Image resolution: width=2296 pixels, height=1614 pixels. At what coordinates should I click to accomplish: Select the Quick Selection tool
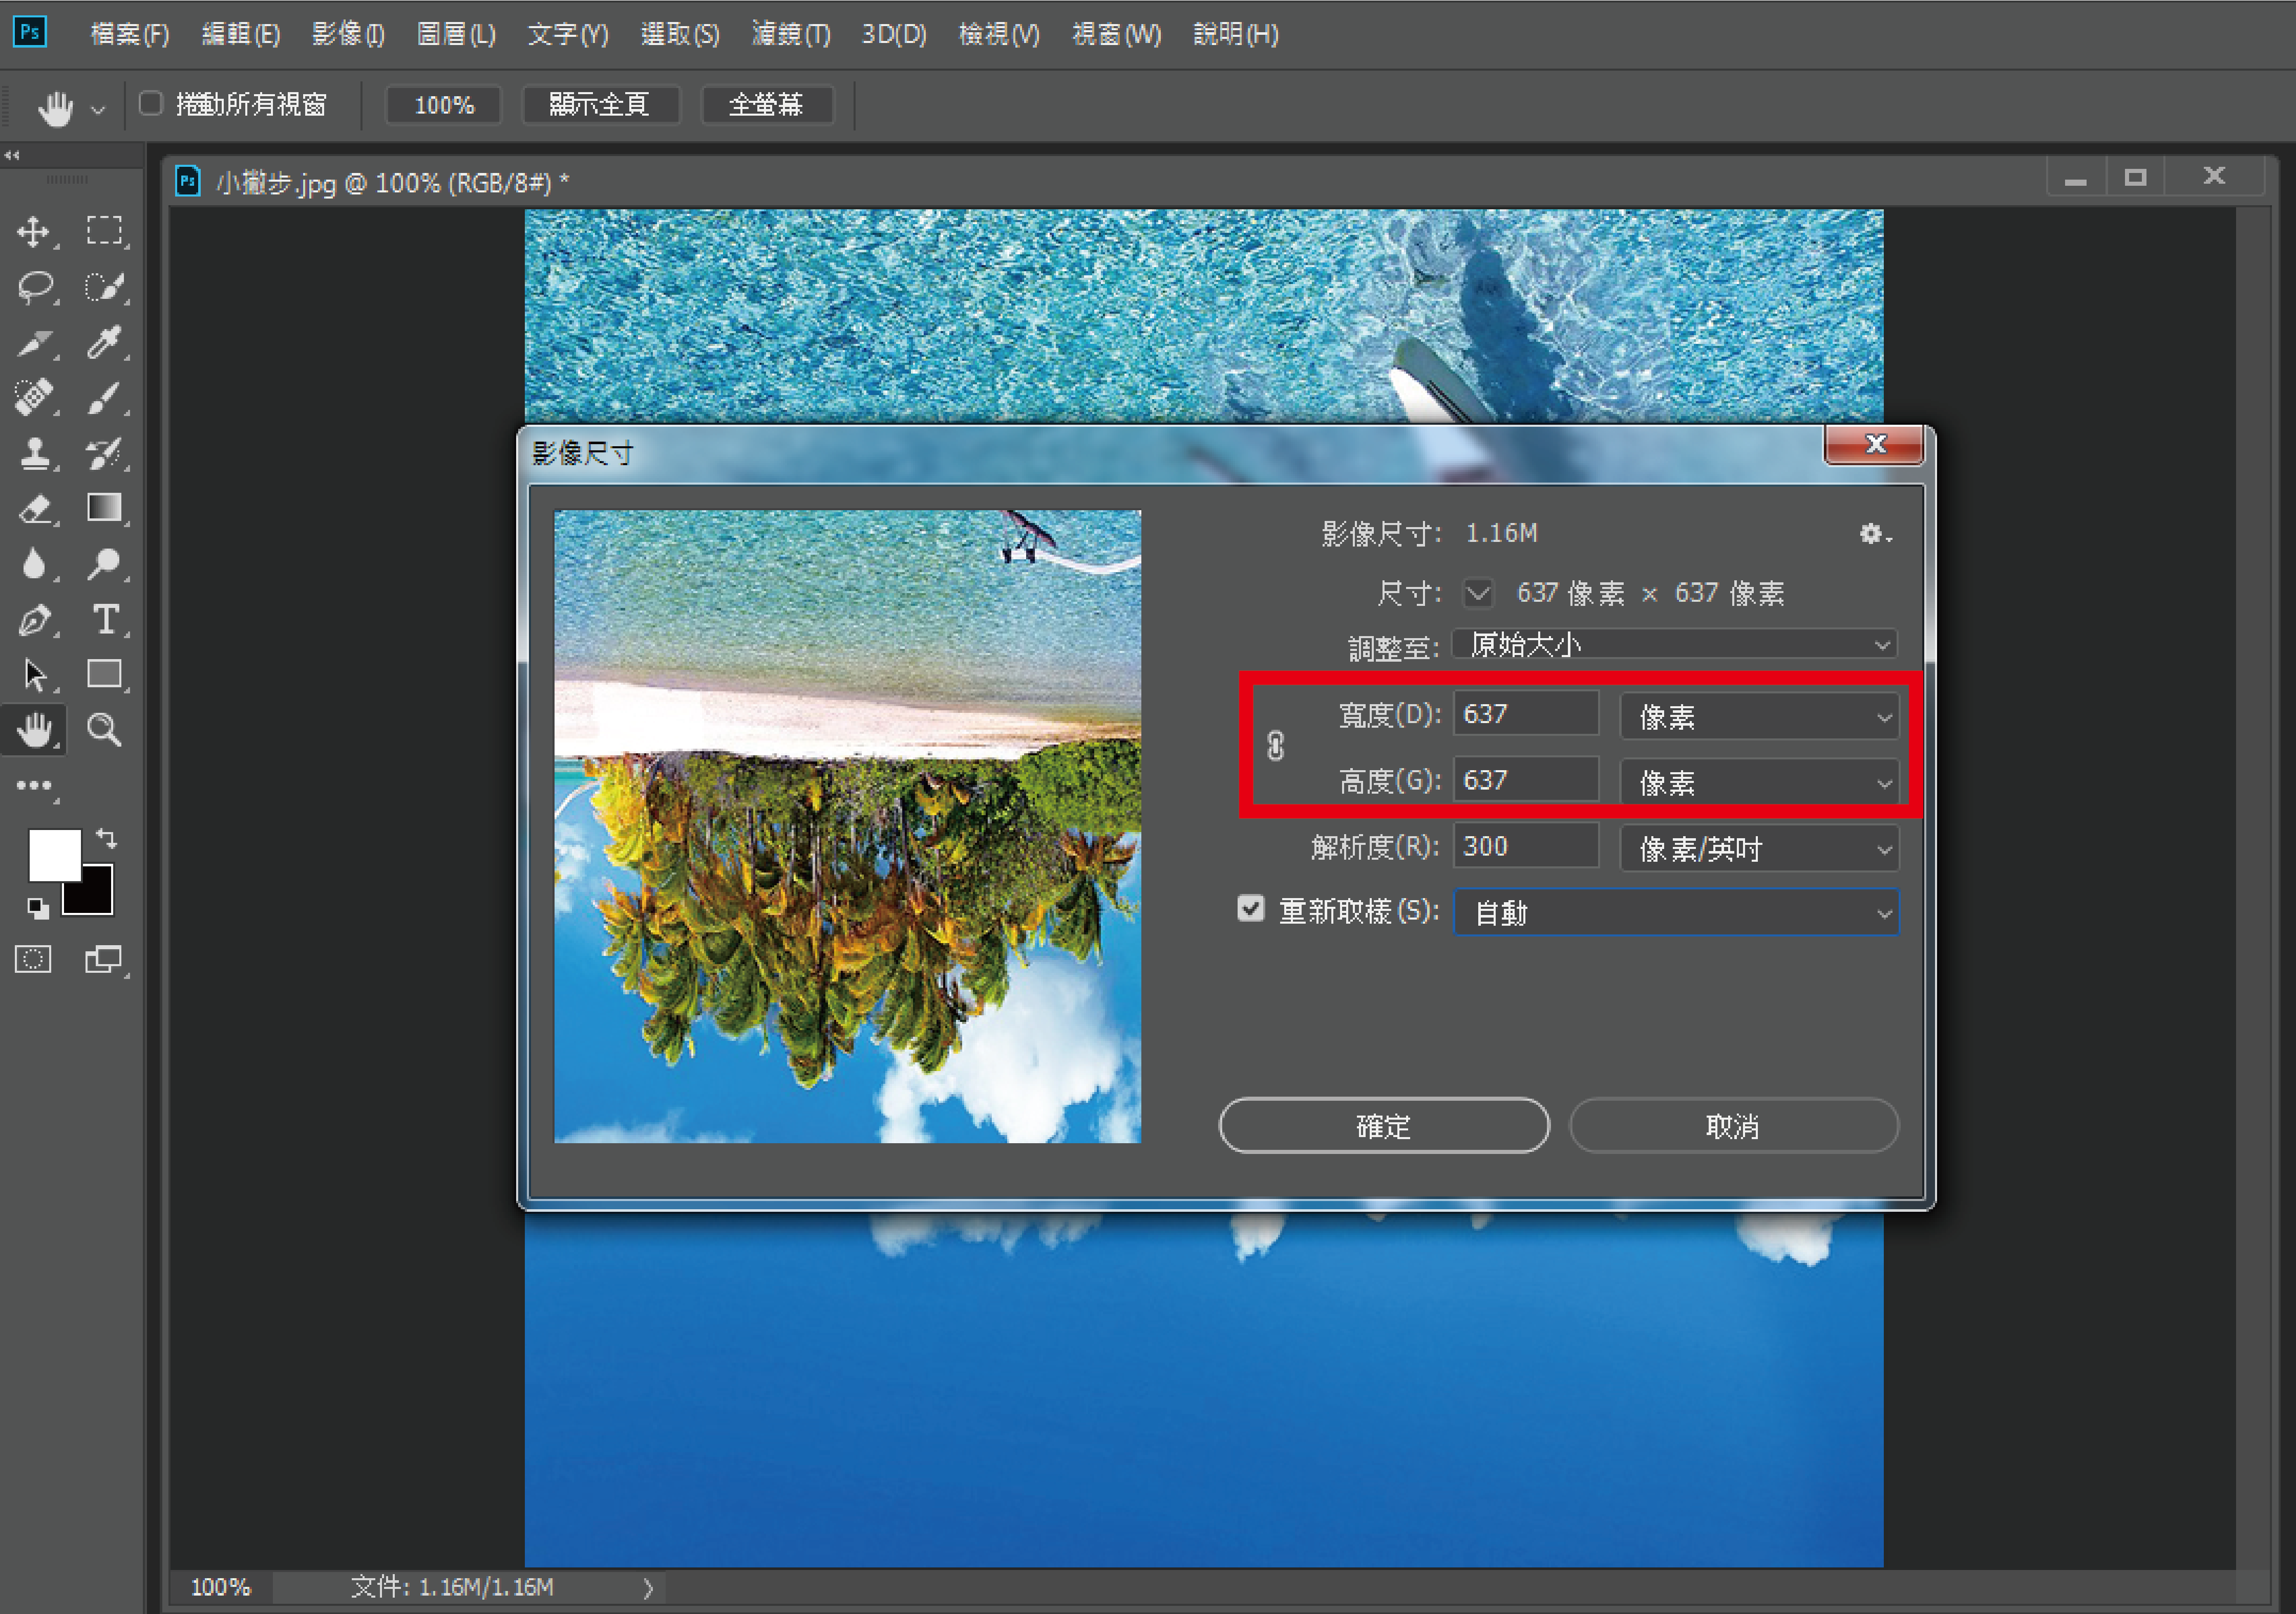click(104, 288)
